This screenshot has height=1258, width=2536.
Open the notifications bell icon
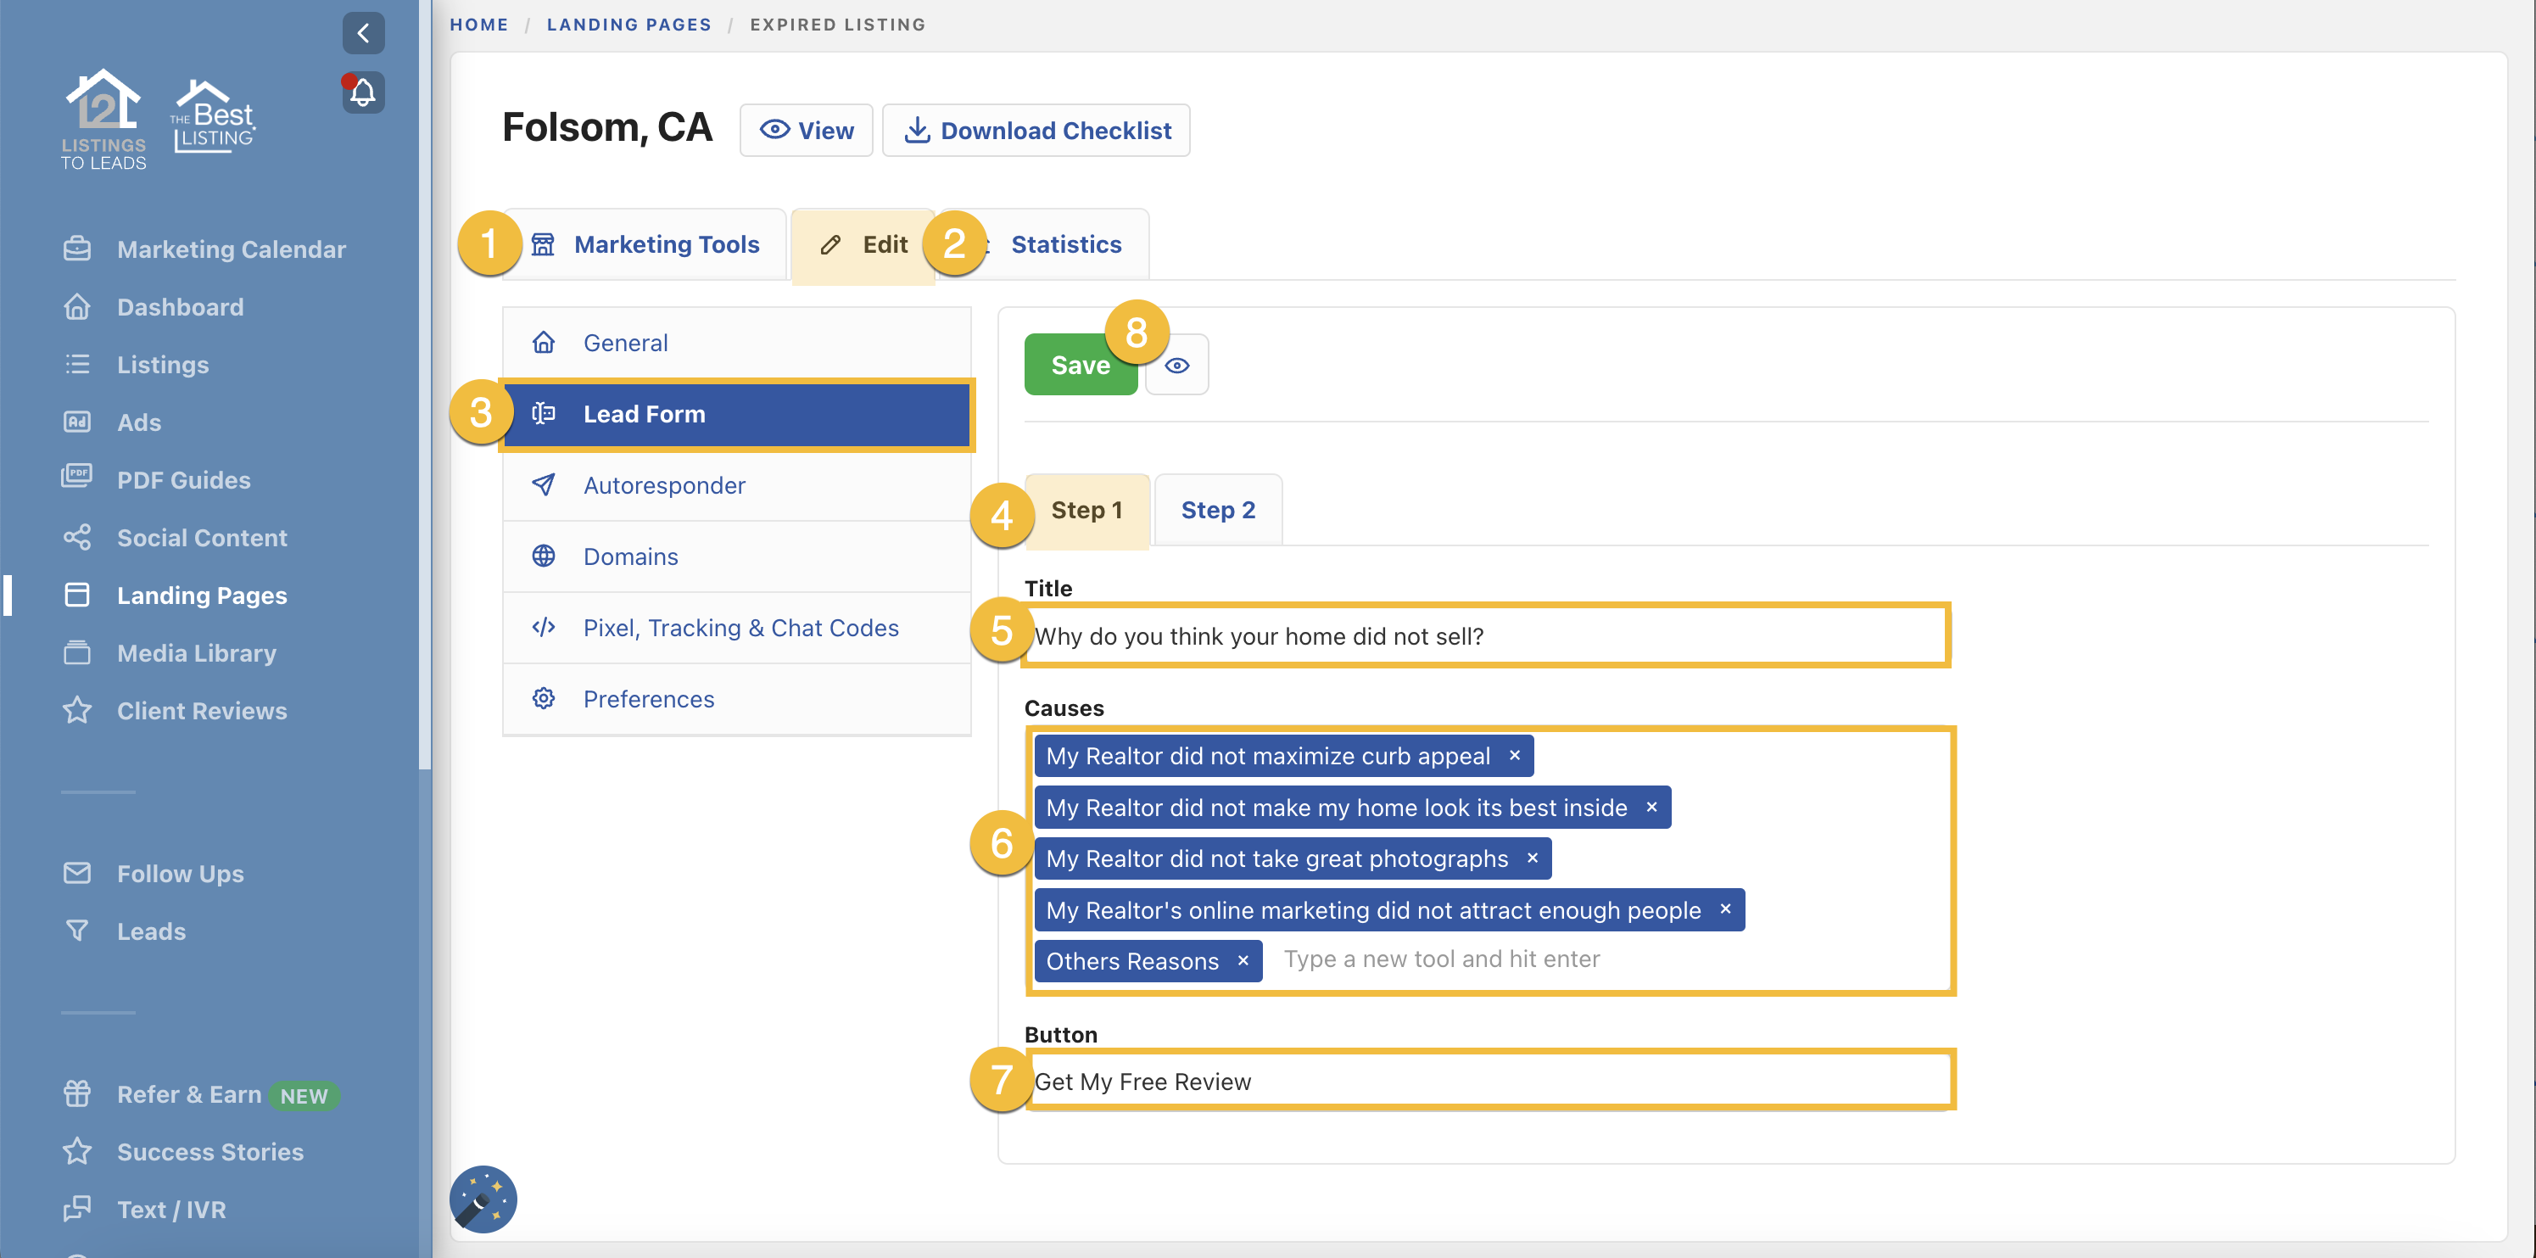363,93
